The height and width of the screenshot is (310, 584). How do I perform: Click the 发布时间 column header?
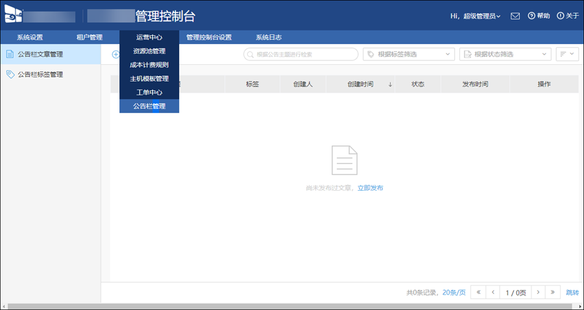(x=475, y=84)
